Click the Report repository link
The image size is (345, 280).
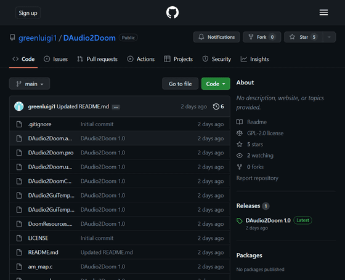[x=258, y=178]
